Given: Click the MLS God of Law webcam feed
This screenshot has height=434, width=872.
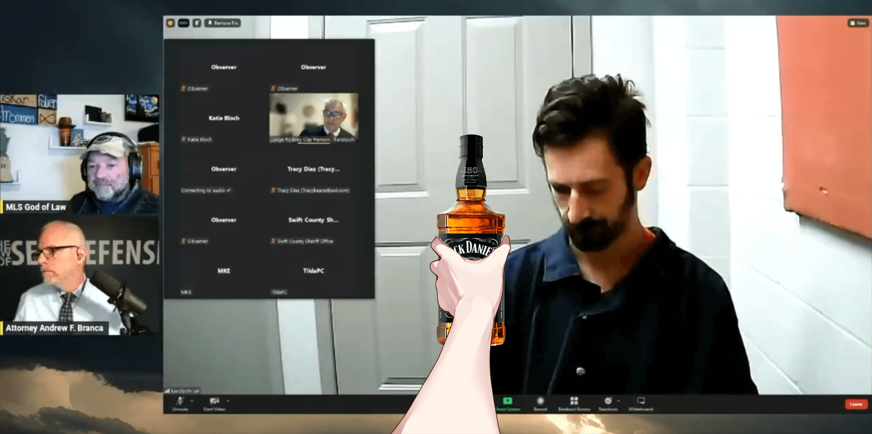Looking at the screenshot, I should tap(79, 154).
